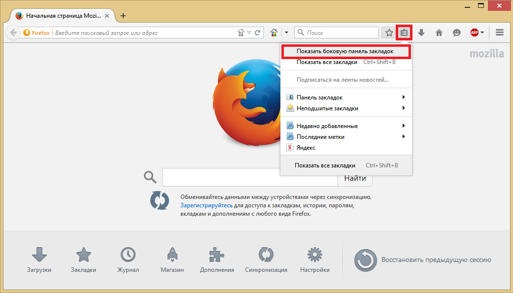Open Дополнения puzzle-piece launcher
The width and height of the screenshot is (513, 293).
click(x=217, y=260)
